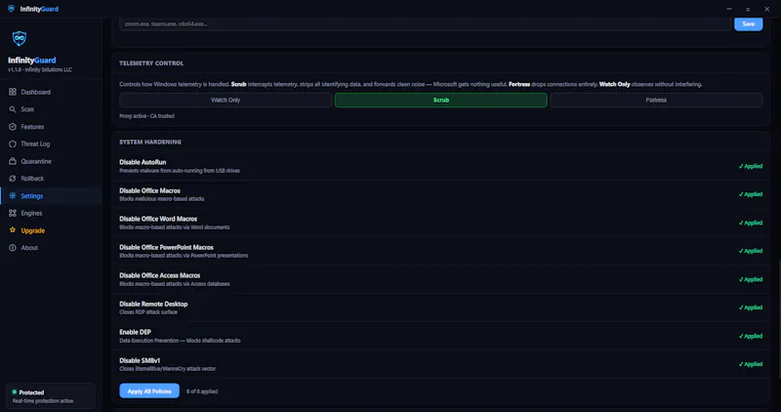Select Fortress telemetry mode
The image size is (781, 412).
656,101
